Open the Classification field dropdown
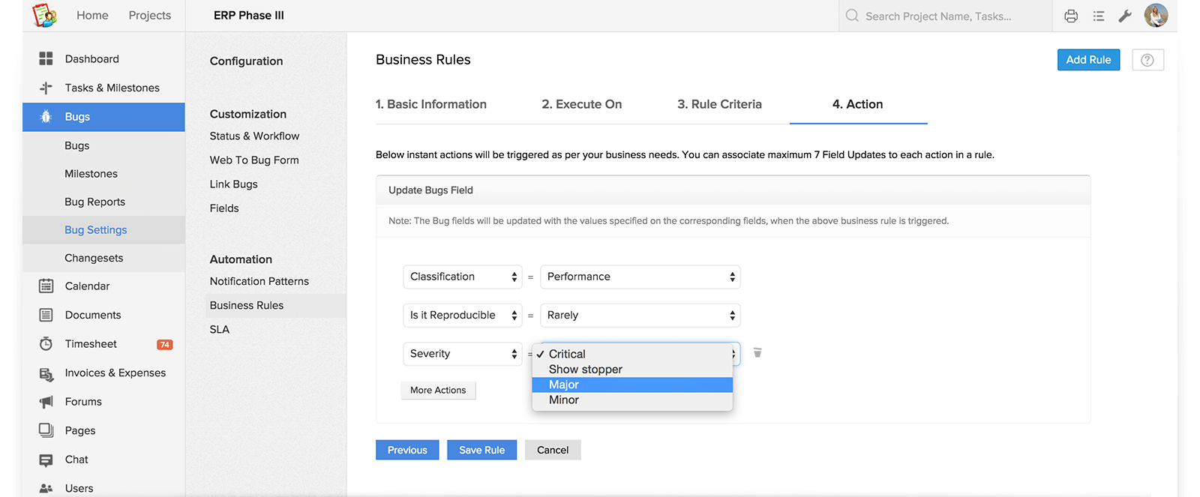The height and width of the screenshot is (497, 1200). click(x=463, y=277)
